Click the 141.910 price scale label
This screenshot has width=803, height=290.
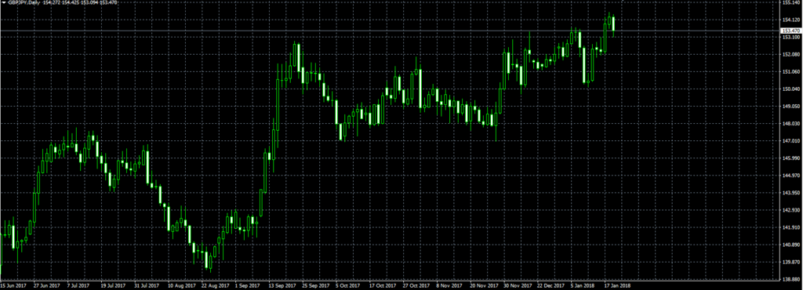coord(791,227)
